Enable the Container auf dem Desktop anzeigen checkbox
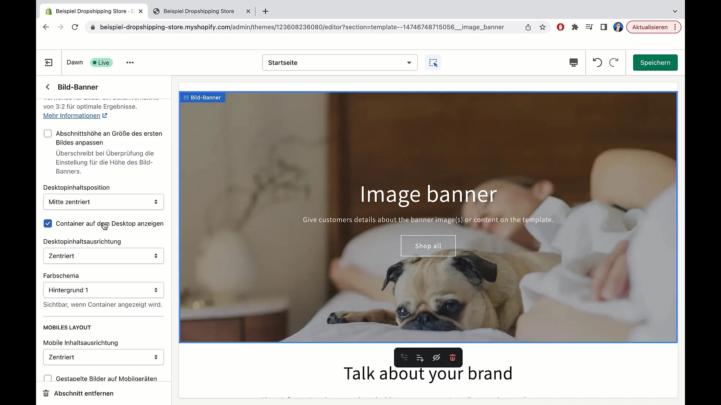 pos(48,223)
